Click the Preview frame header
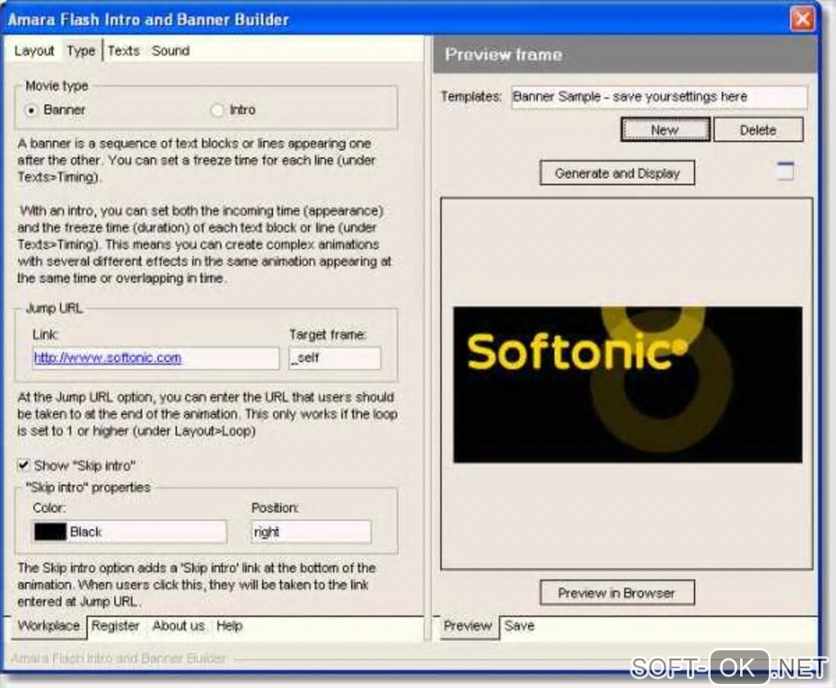The image size is (836, 688). point(625,54)
